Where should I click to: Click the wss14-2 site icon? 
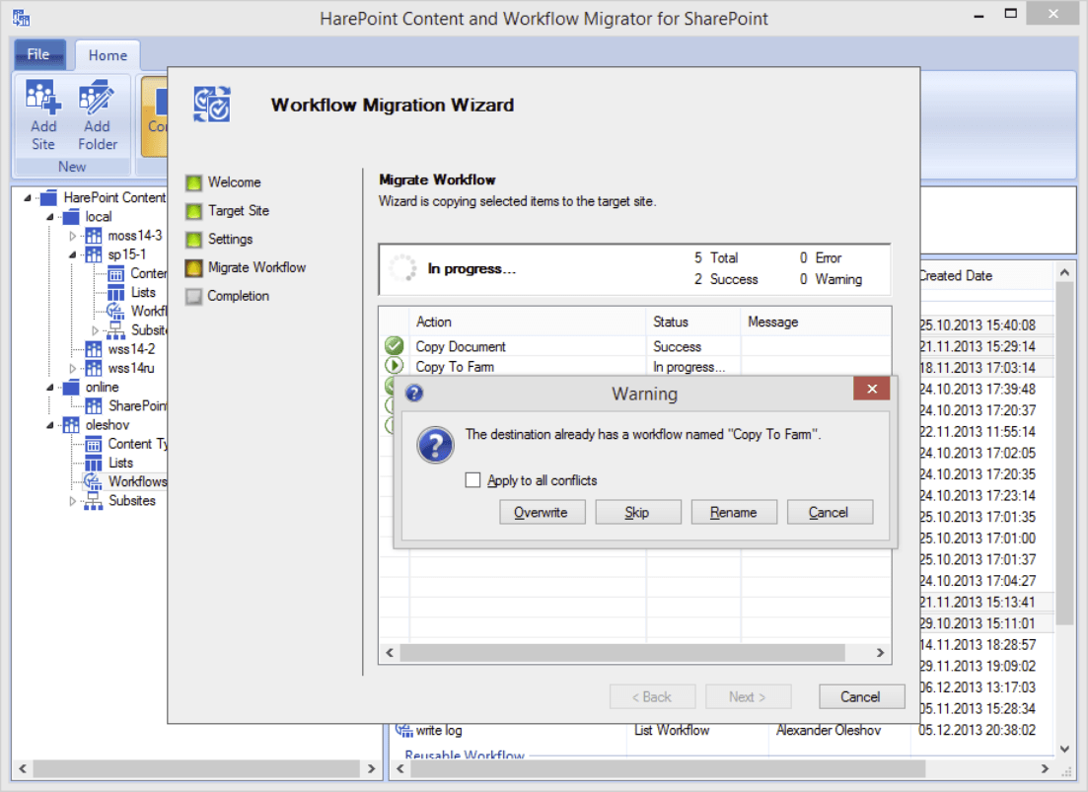[94, 349]
